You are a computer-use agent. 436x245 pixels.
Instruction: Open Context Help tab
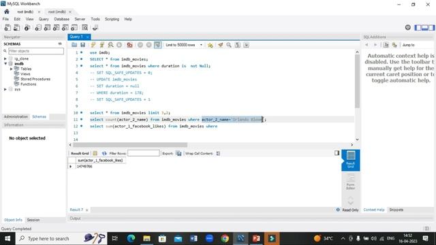374,210
